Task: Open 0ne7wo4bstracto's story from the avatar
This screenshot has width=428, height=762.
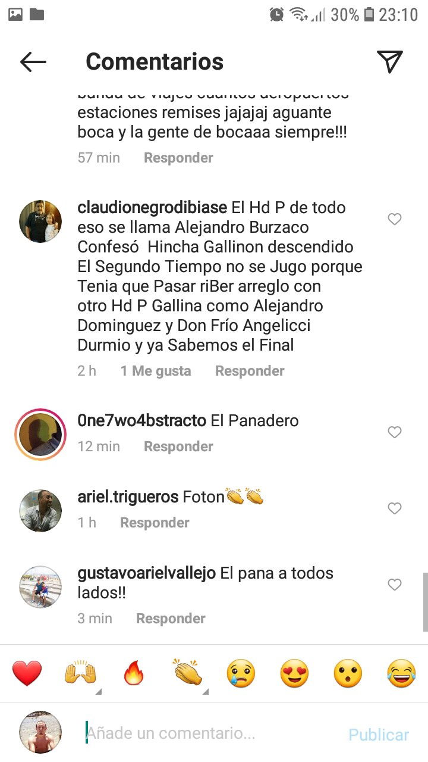Action: 40,435
